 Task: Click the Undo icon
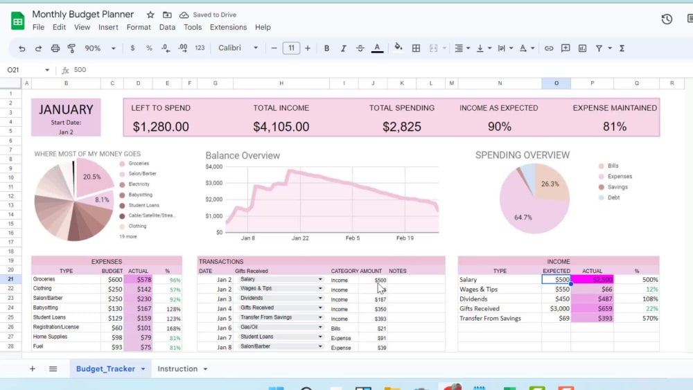pos(21,48)
